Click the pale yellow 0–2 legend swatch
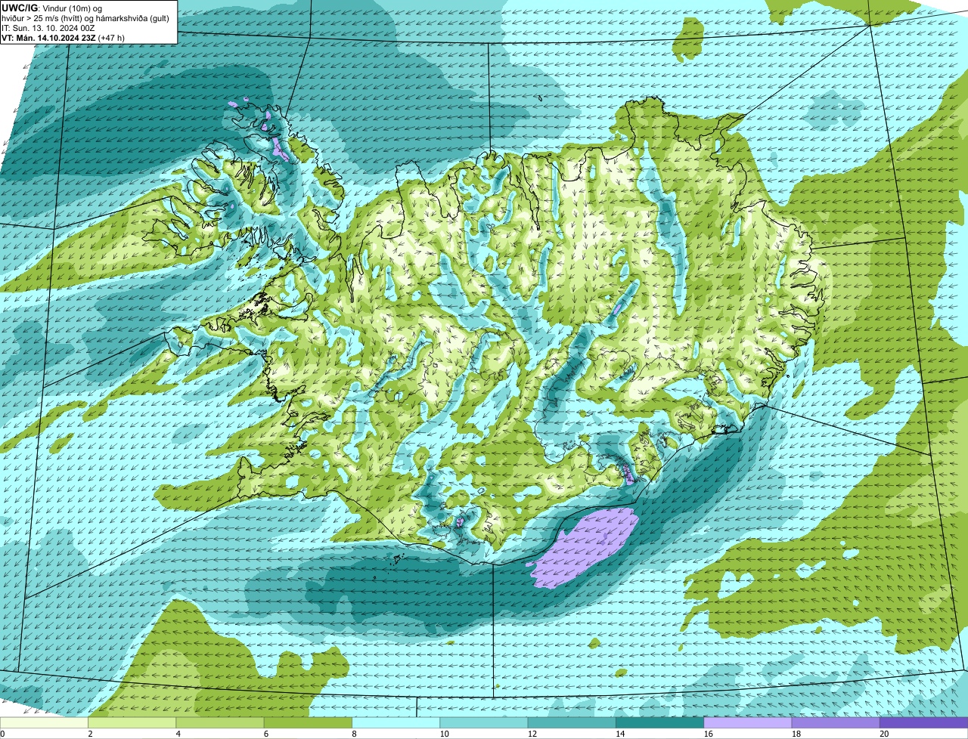 click(x=44, y=722)
